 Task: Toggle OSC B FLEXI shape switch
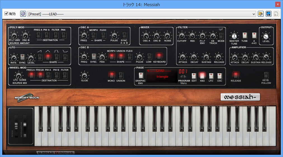tap(130, 56)
